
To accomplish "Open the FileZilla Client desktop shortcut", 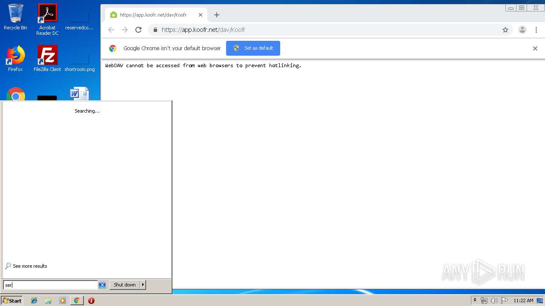I will pyautogui.click(x=47, y=59).
